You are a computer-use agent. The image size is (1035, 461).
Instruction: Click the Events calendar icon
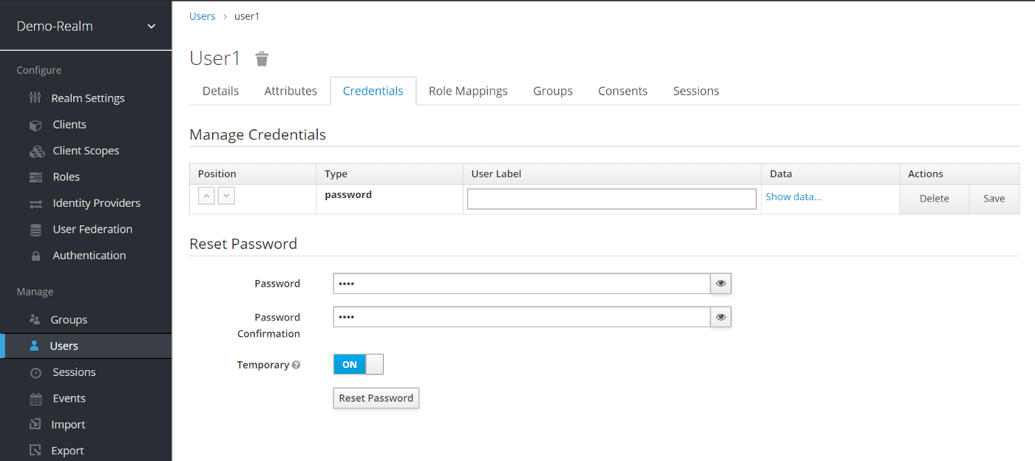(35, 399)
